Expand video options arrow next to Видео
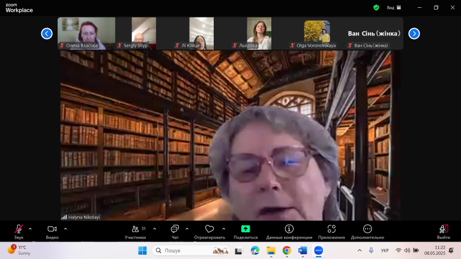Viewport: 461px width, 259px height. (x=65, y=229)
